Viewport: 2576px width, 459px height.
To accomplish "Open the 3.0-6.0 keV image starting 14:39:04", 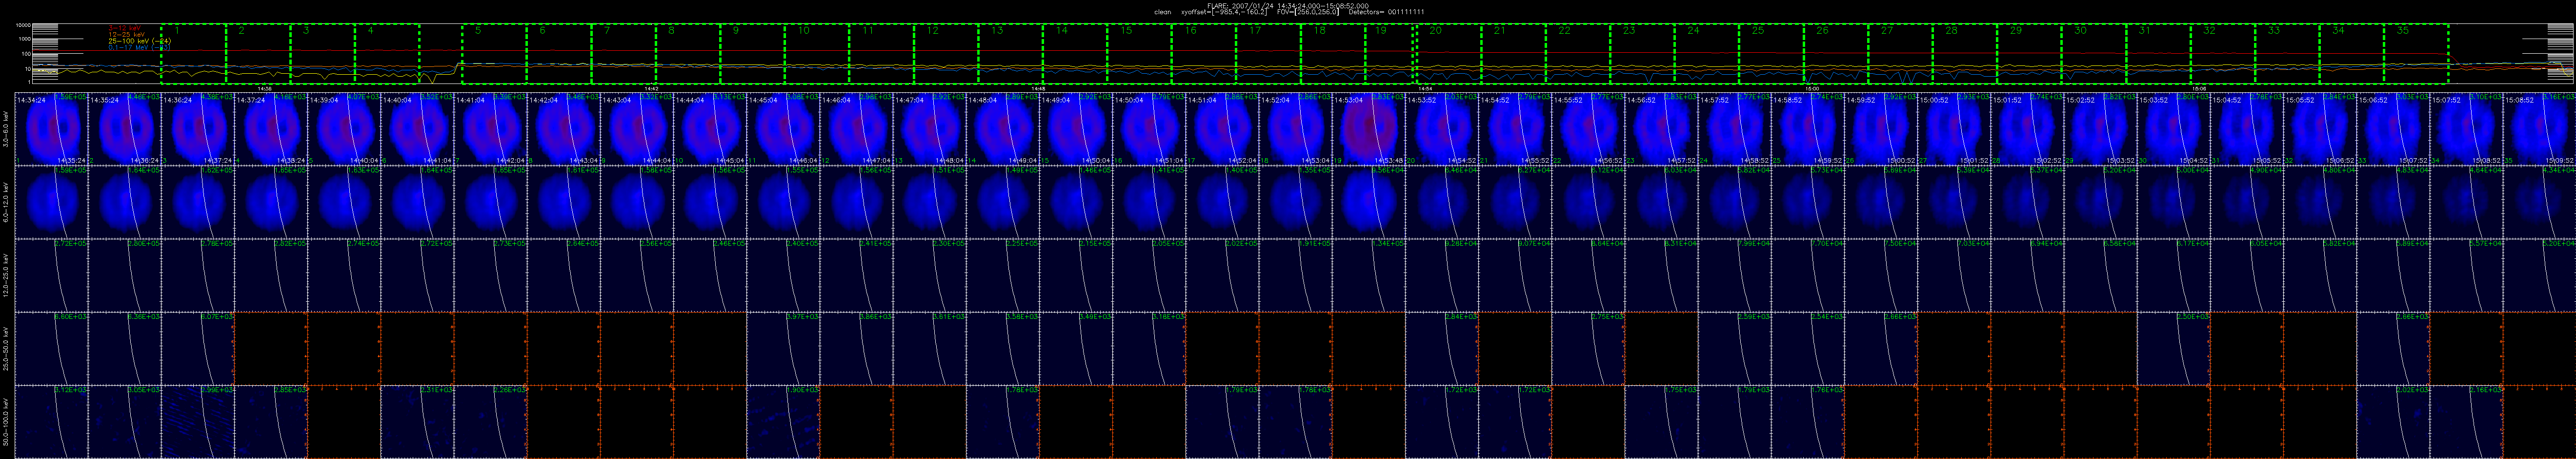I will coord(344,130).
